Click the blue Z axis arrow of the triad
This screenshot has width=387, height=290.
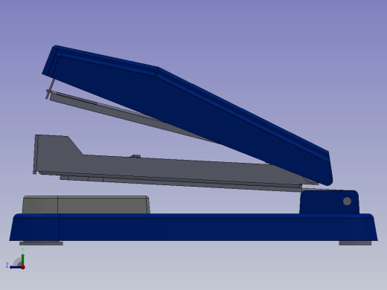pos(16,267)
